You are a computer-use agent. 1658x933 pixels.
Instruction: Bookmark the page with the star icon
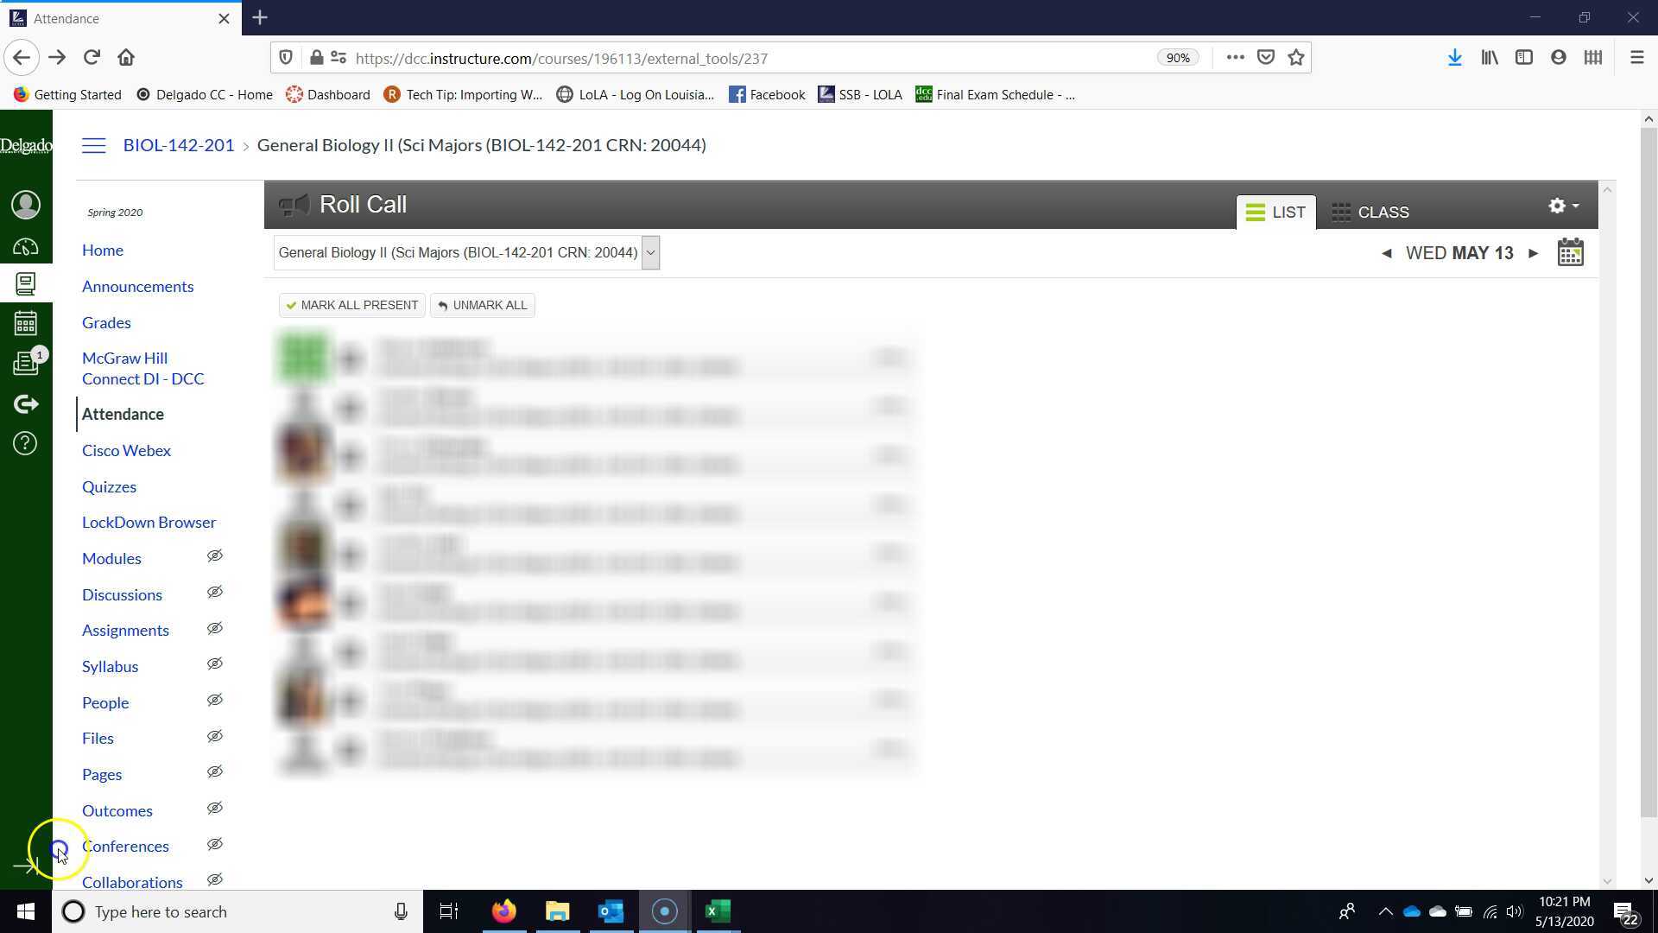(1294, 57)
